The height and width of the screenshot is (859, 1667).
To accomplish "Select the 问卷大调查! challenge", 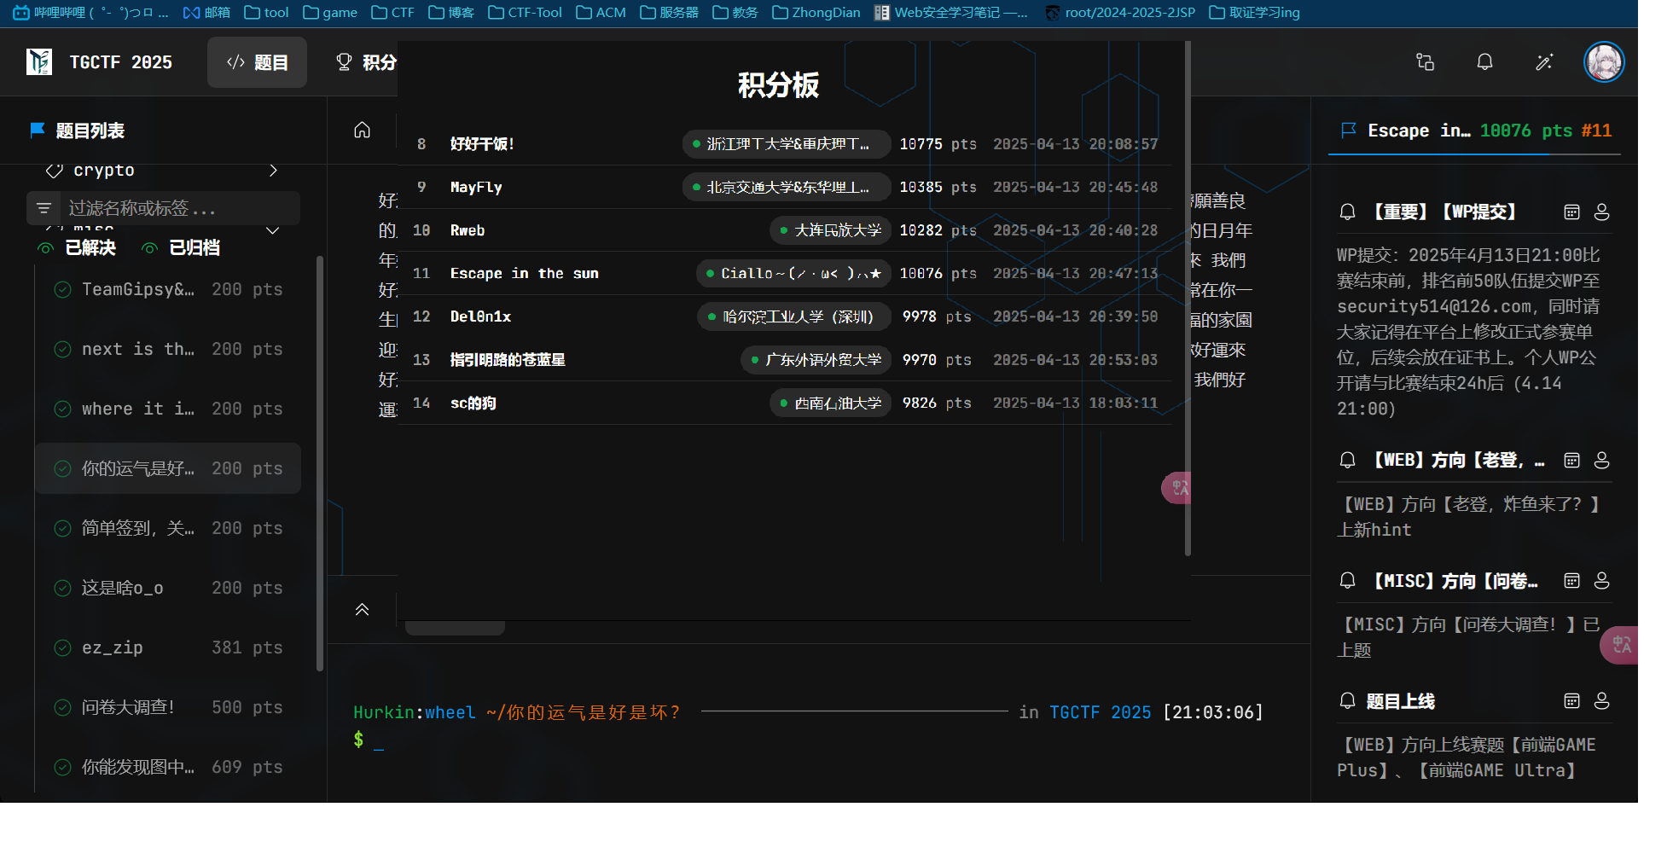I will click(x=168, y=707).
